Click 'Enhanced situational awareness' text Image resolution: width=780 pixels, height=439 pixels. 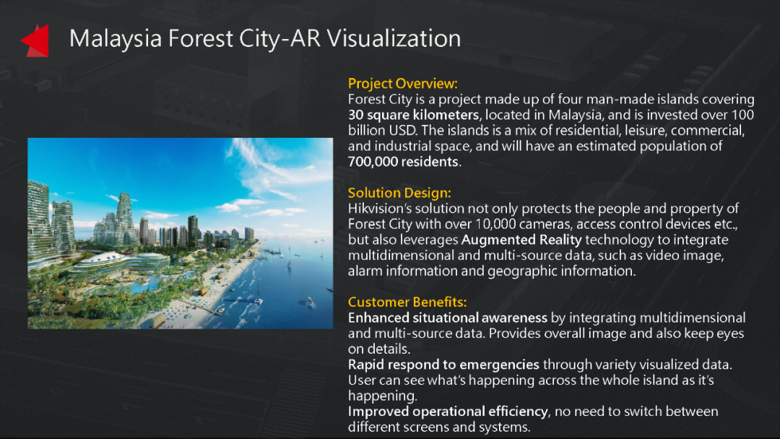(x=447, y=318)
